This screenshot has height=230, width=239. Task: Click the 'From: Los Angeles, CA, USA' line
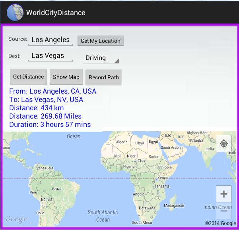(53, 91)
